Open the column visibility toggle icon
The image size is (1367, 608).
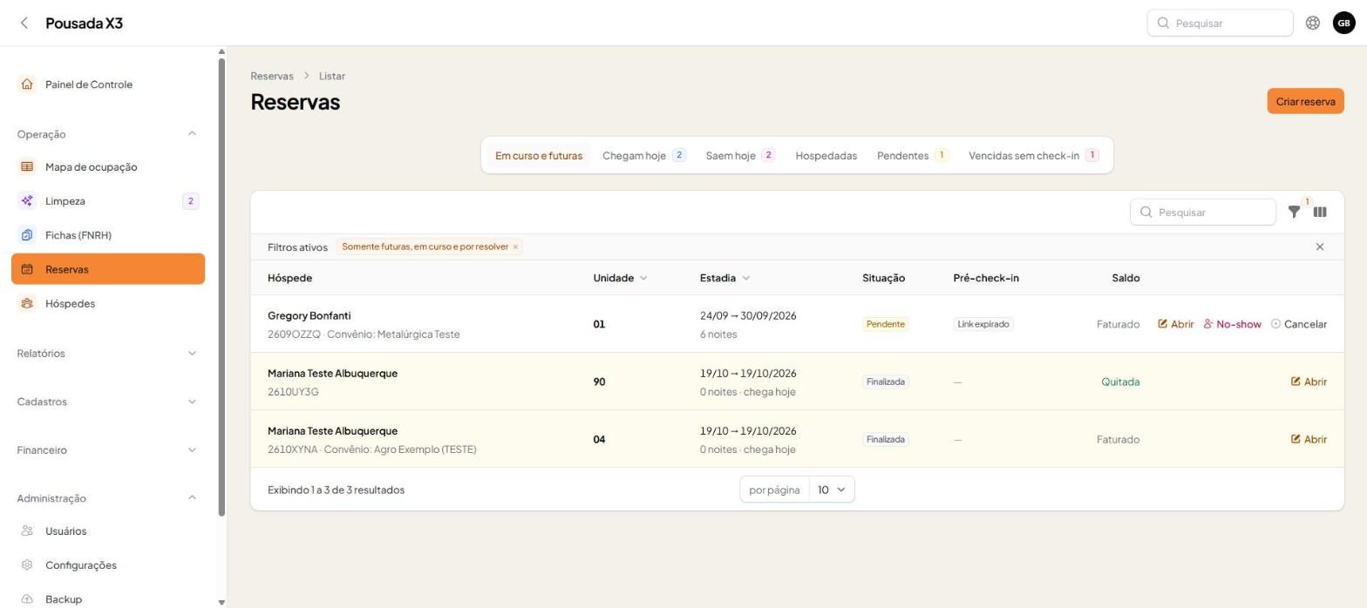[1320, 212]
